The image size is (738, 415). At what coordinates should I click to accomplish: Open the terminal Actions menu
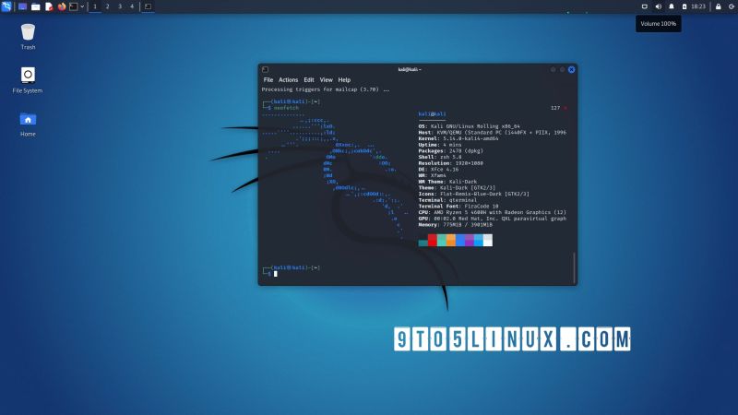pos(288,80)
